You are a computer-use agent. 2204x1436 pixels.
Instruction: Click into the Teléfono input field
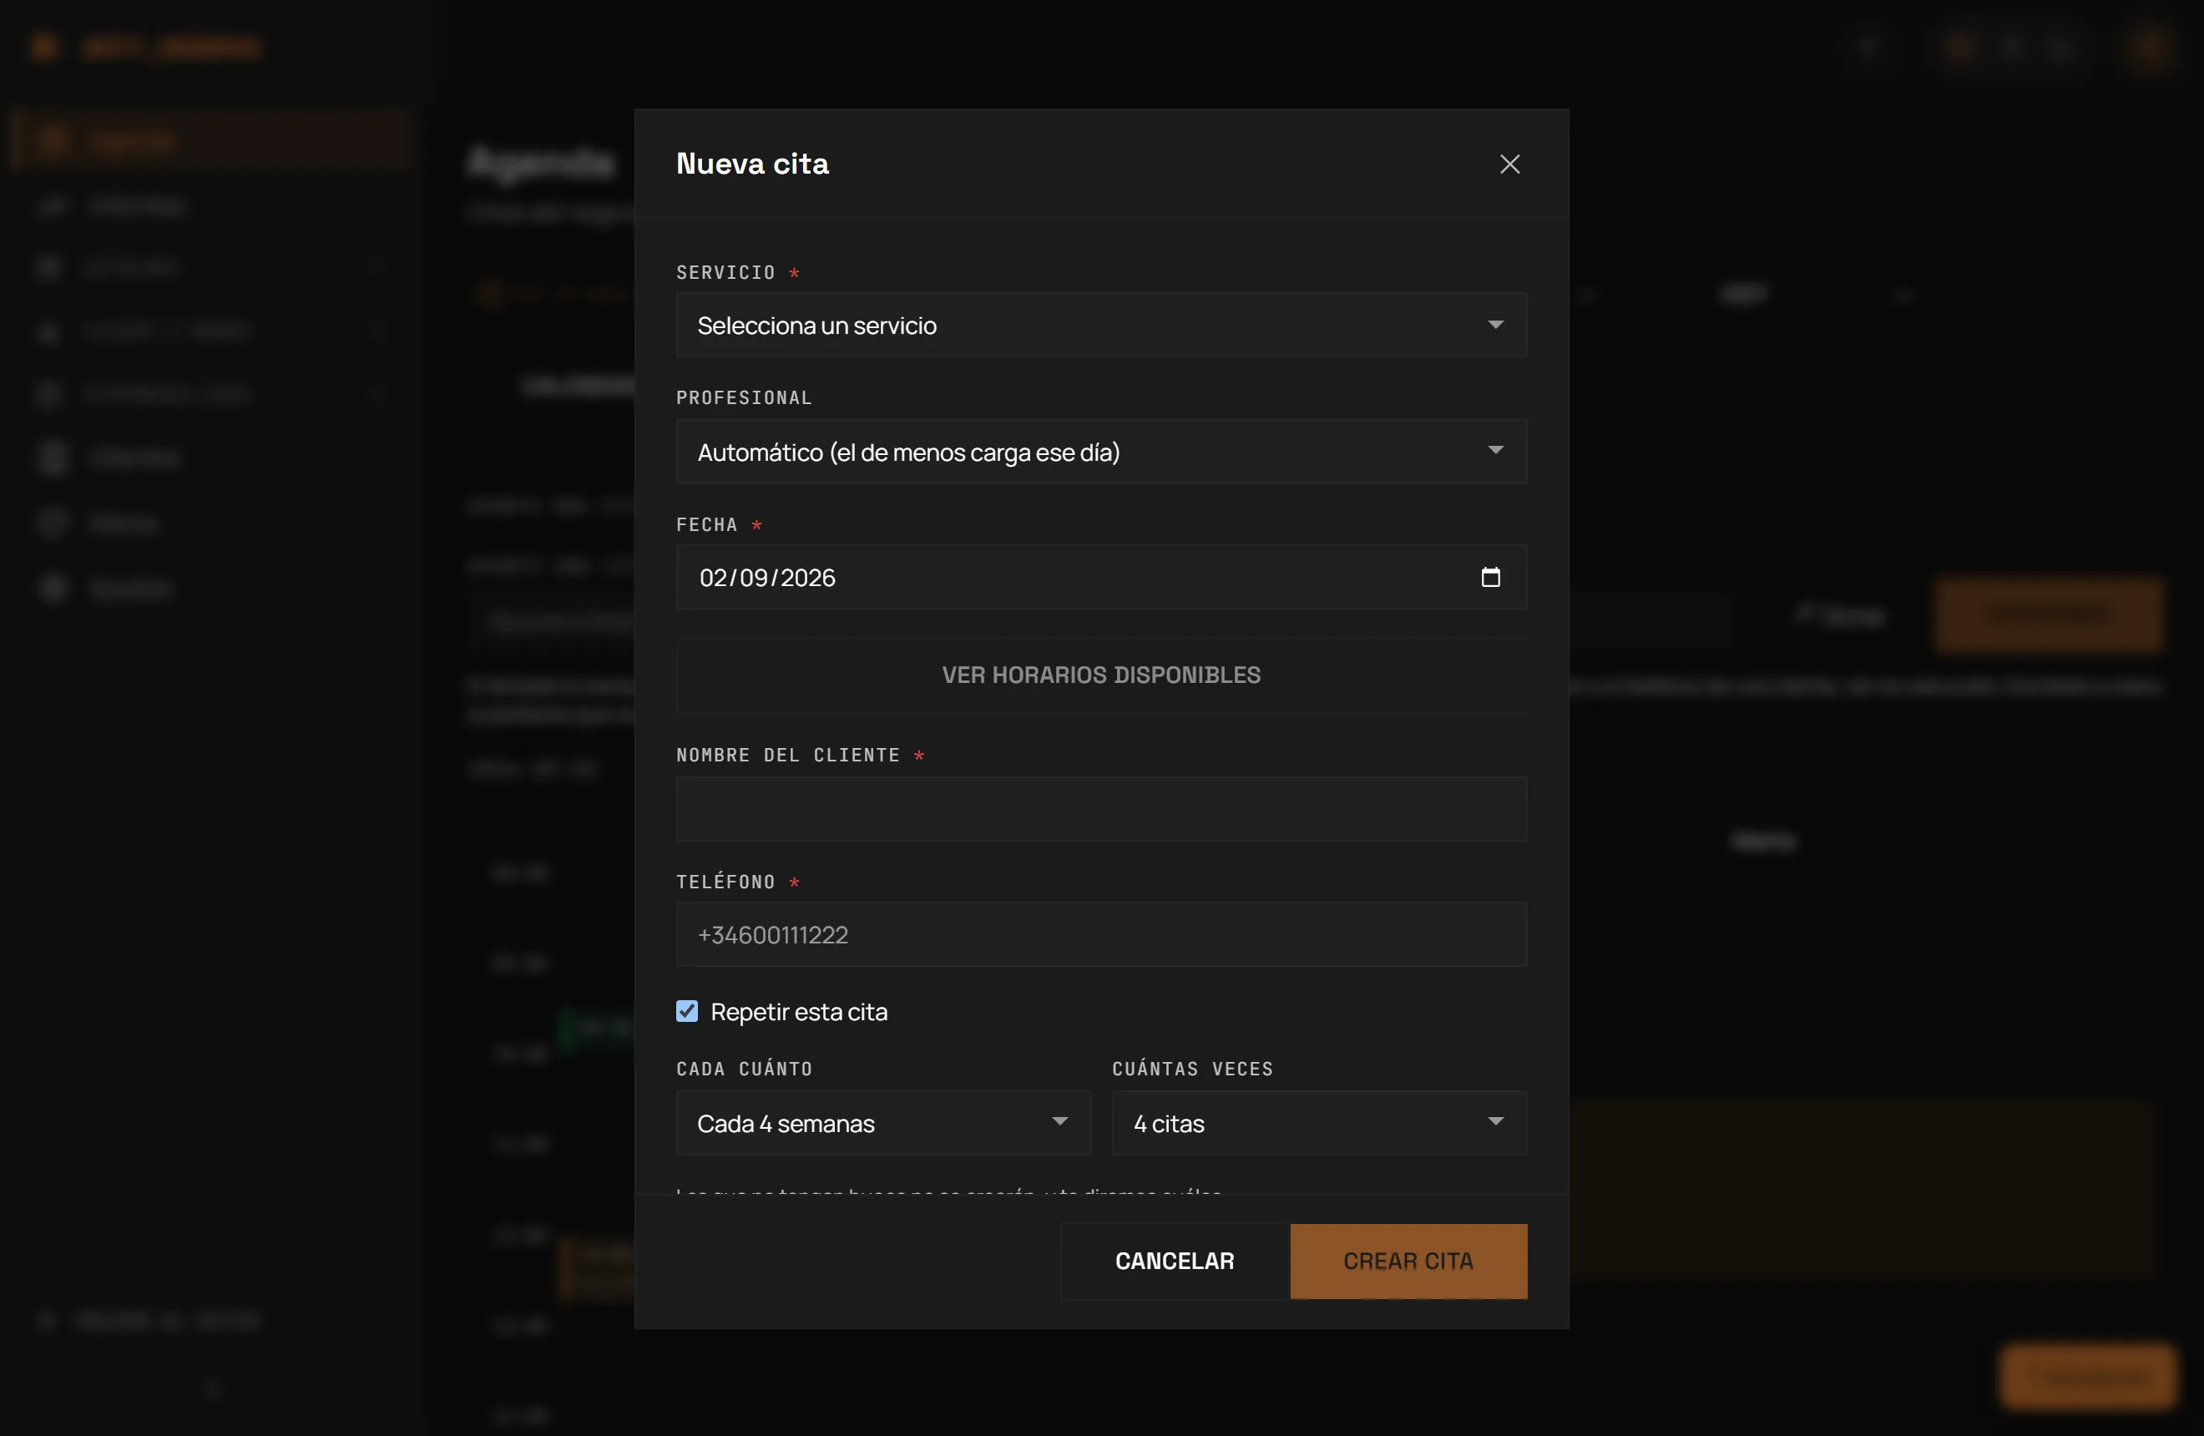click(x=1101, y=935)
